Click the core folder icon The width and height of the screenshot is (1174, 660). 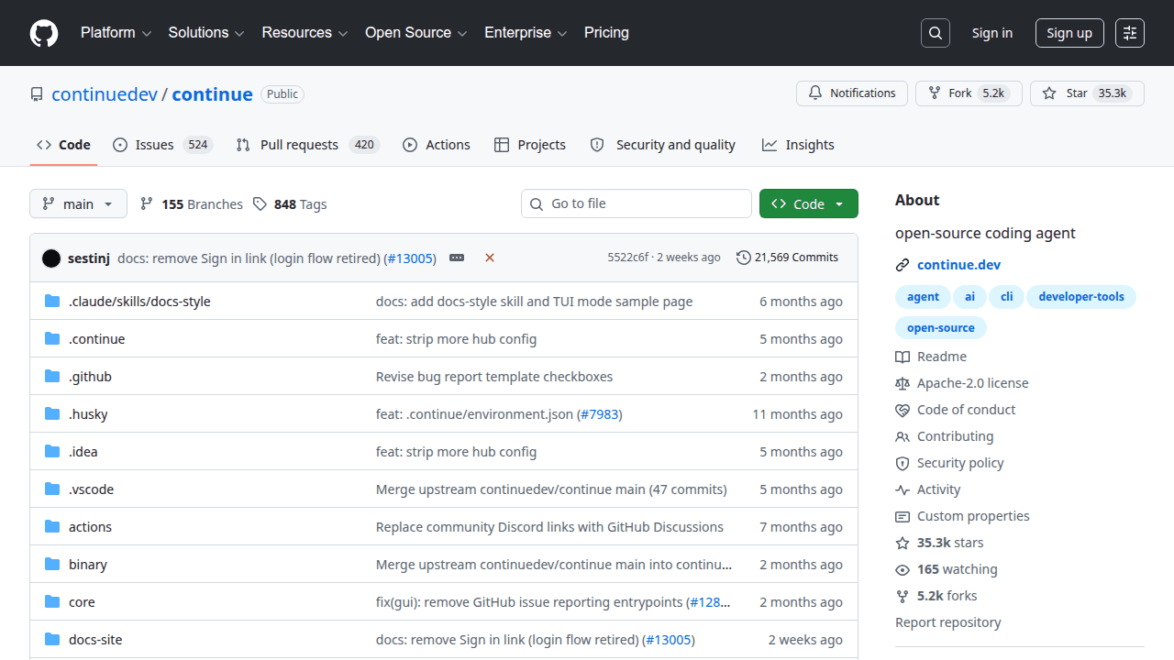[52, 602]
